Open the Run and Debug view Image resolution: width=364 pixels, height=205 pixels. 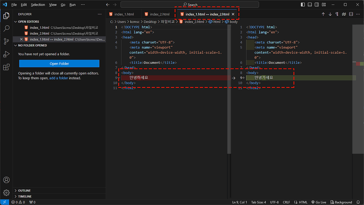coord(6,54)
